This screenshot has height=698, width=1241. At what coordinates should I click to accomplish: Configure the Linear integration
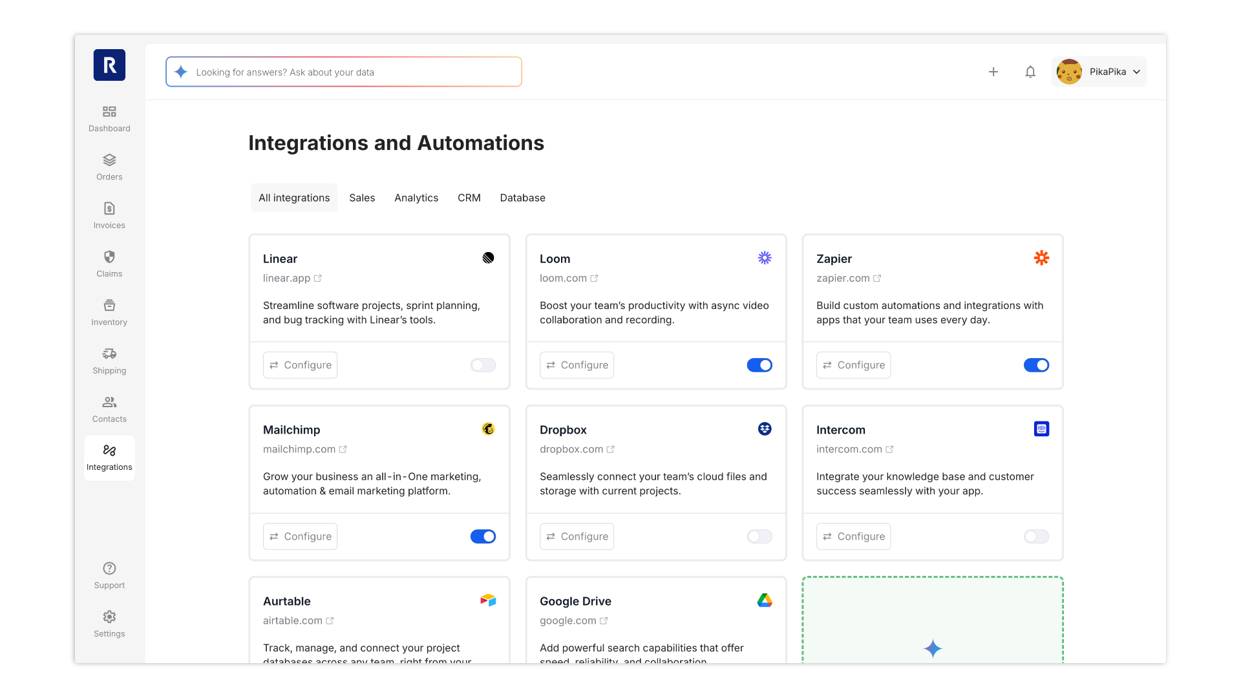pos(300,365)
